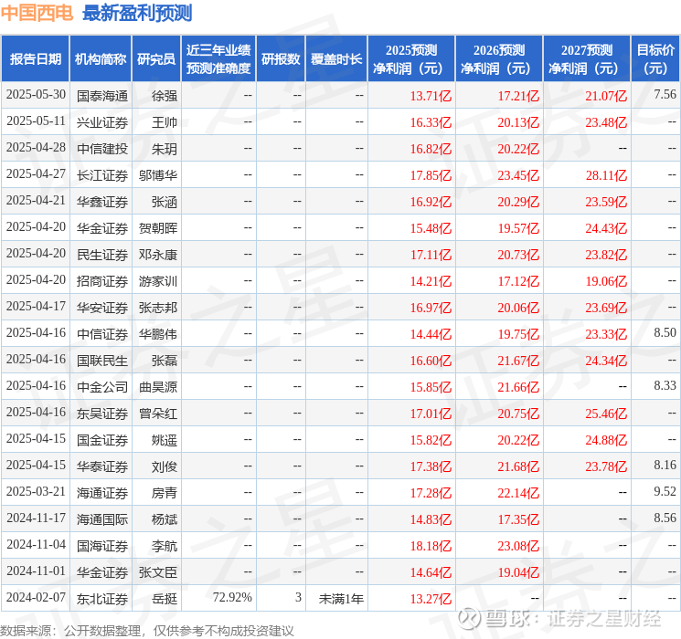Select the 16.82亿 profit value
This screenshot has height=639, width=681.
tap(431, 149)
